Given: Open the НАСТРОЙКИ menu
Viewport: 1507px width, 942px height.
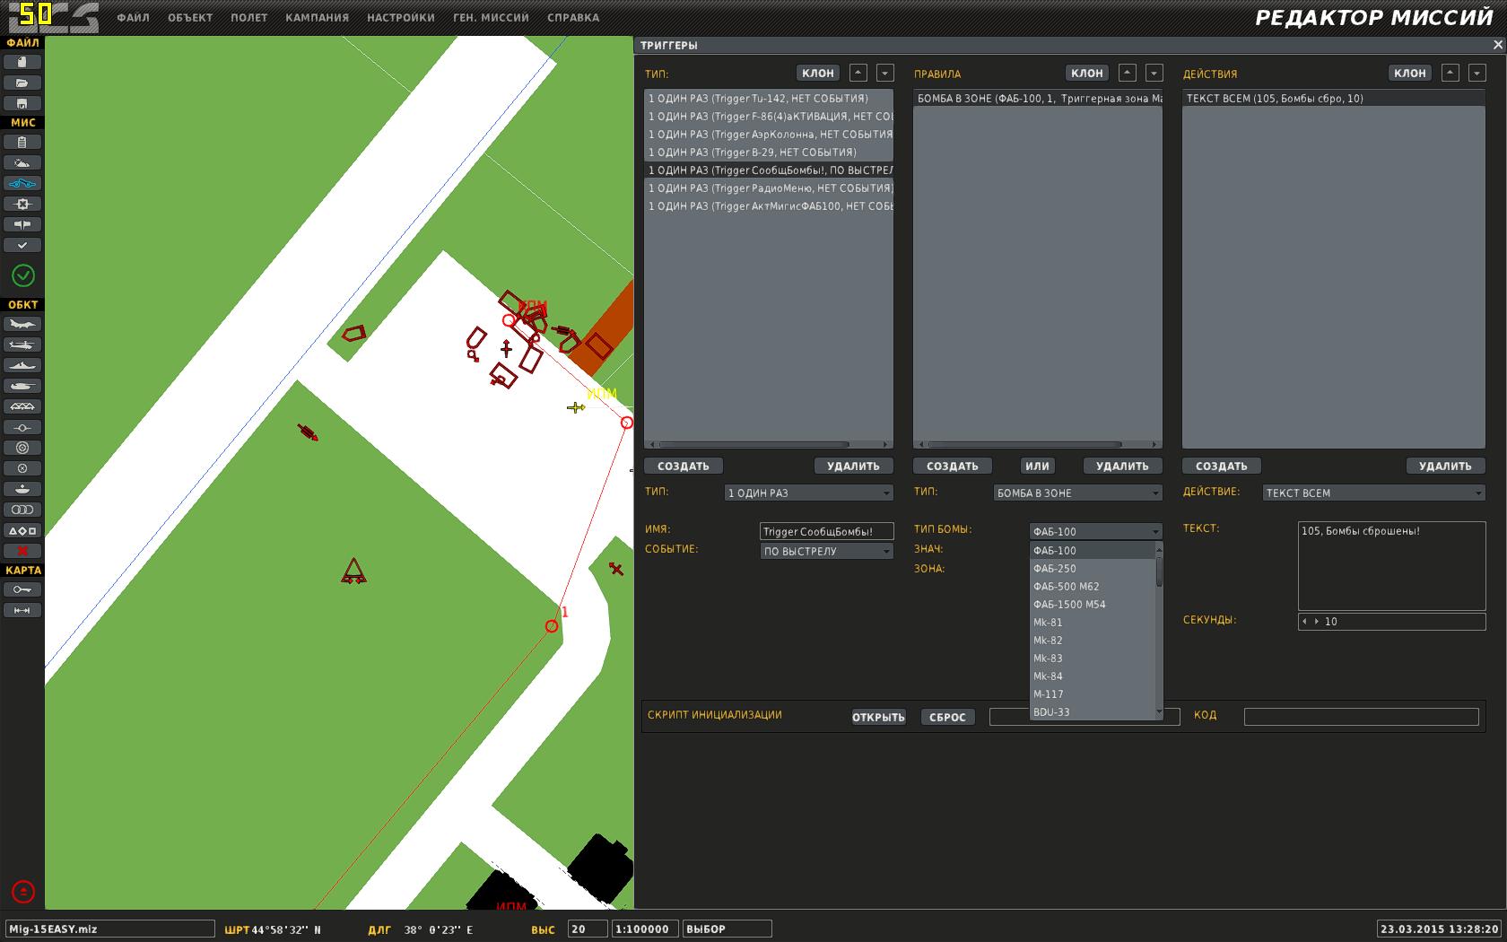Looking at the screenshot, I should [x=401, y=17].
